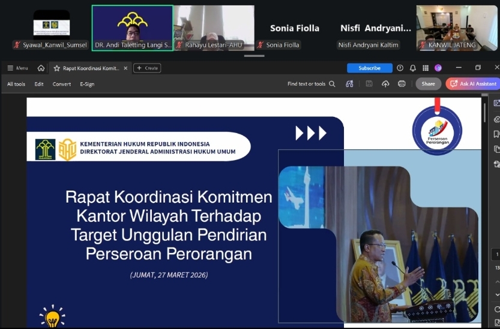Click the line "Perseroan Perorangan" in slide title

click(169, 254)
